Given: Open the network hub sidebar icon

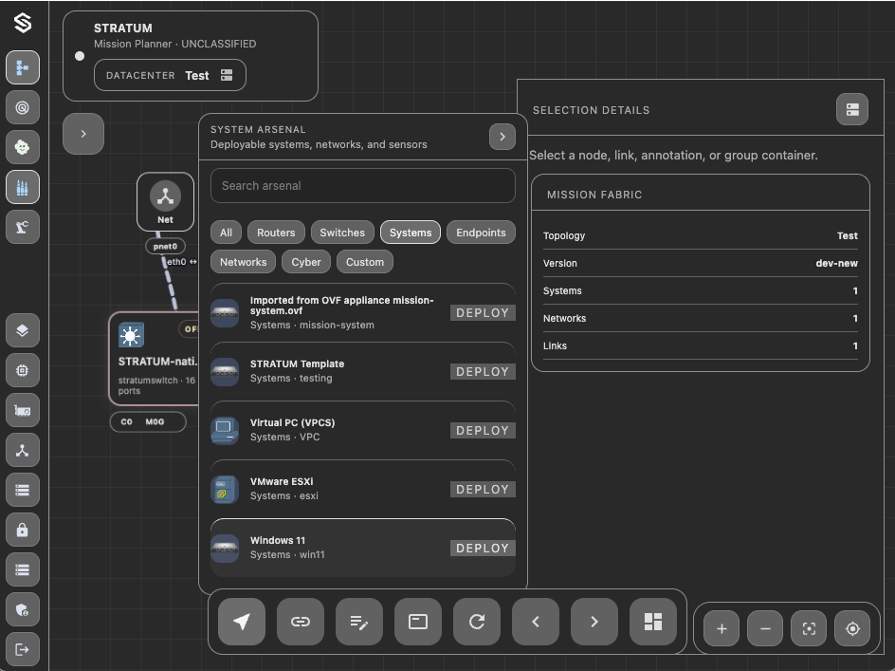Looking at the screenshot, I should pyautogui.click(x=22, y=451).
